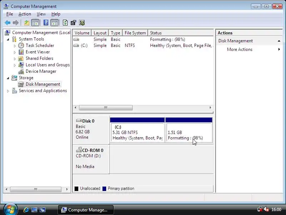
Task: Toggle Show/Hide Action Pane toolbar button
Action: pos(55,23)
